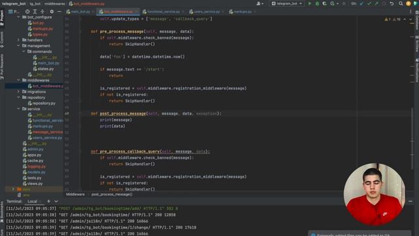Collapse the management folder
This screenshot has width=419, height=236.
click(x=18, y=46)
